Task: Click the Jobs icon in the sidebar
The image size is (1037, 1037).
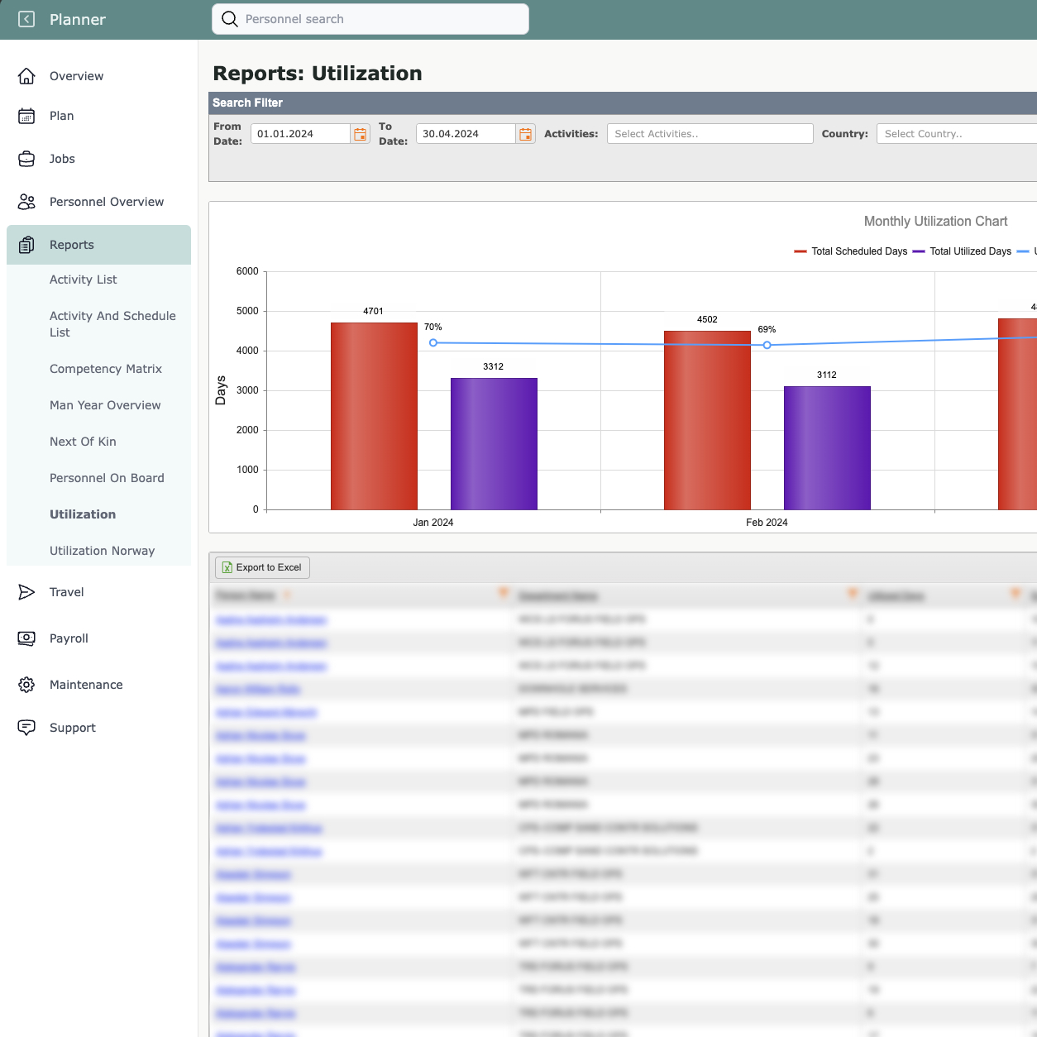Action: click(26, 159)
